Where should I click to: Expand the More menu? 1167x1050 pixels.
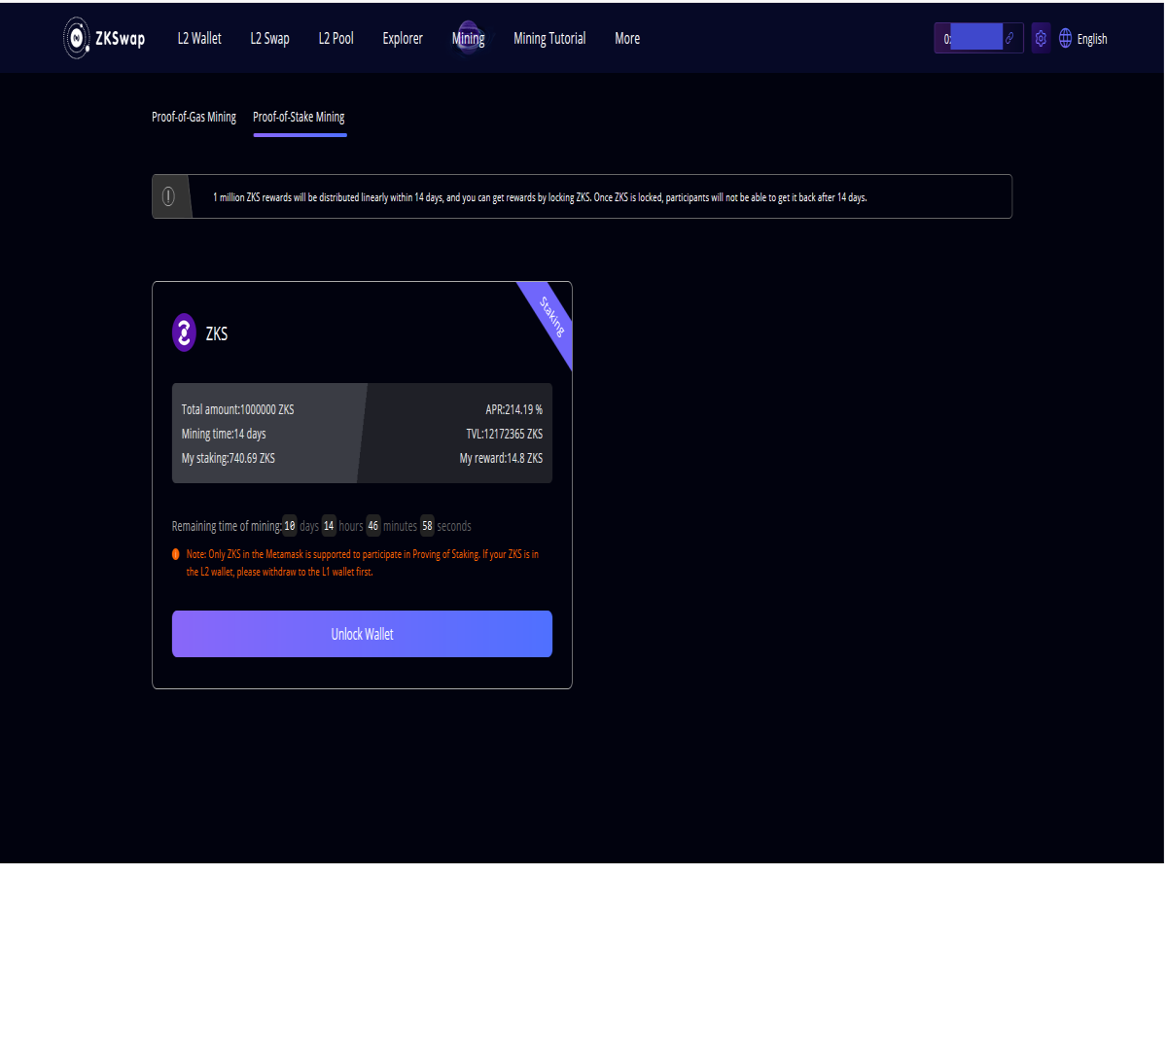(x=627, y=38)
